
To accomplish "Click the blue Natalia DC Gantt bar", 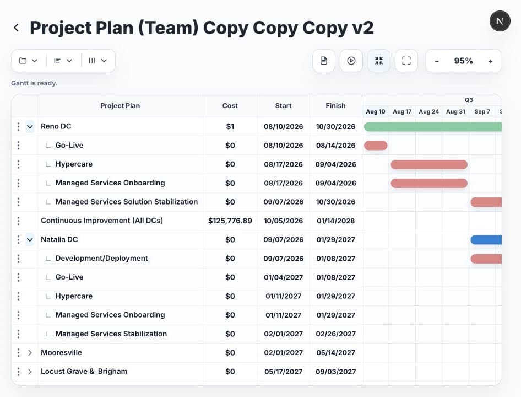I will (486, 240).
